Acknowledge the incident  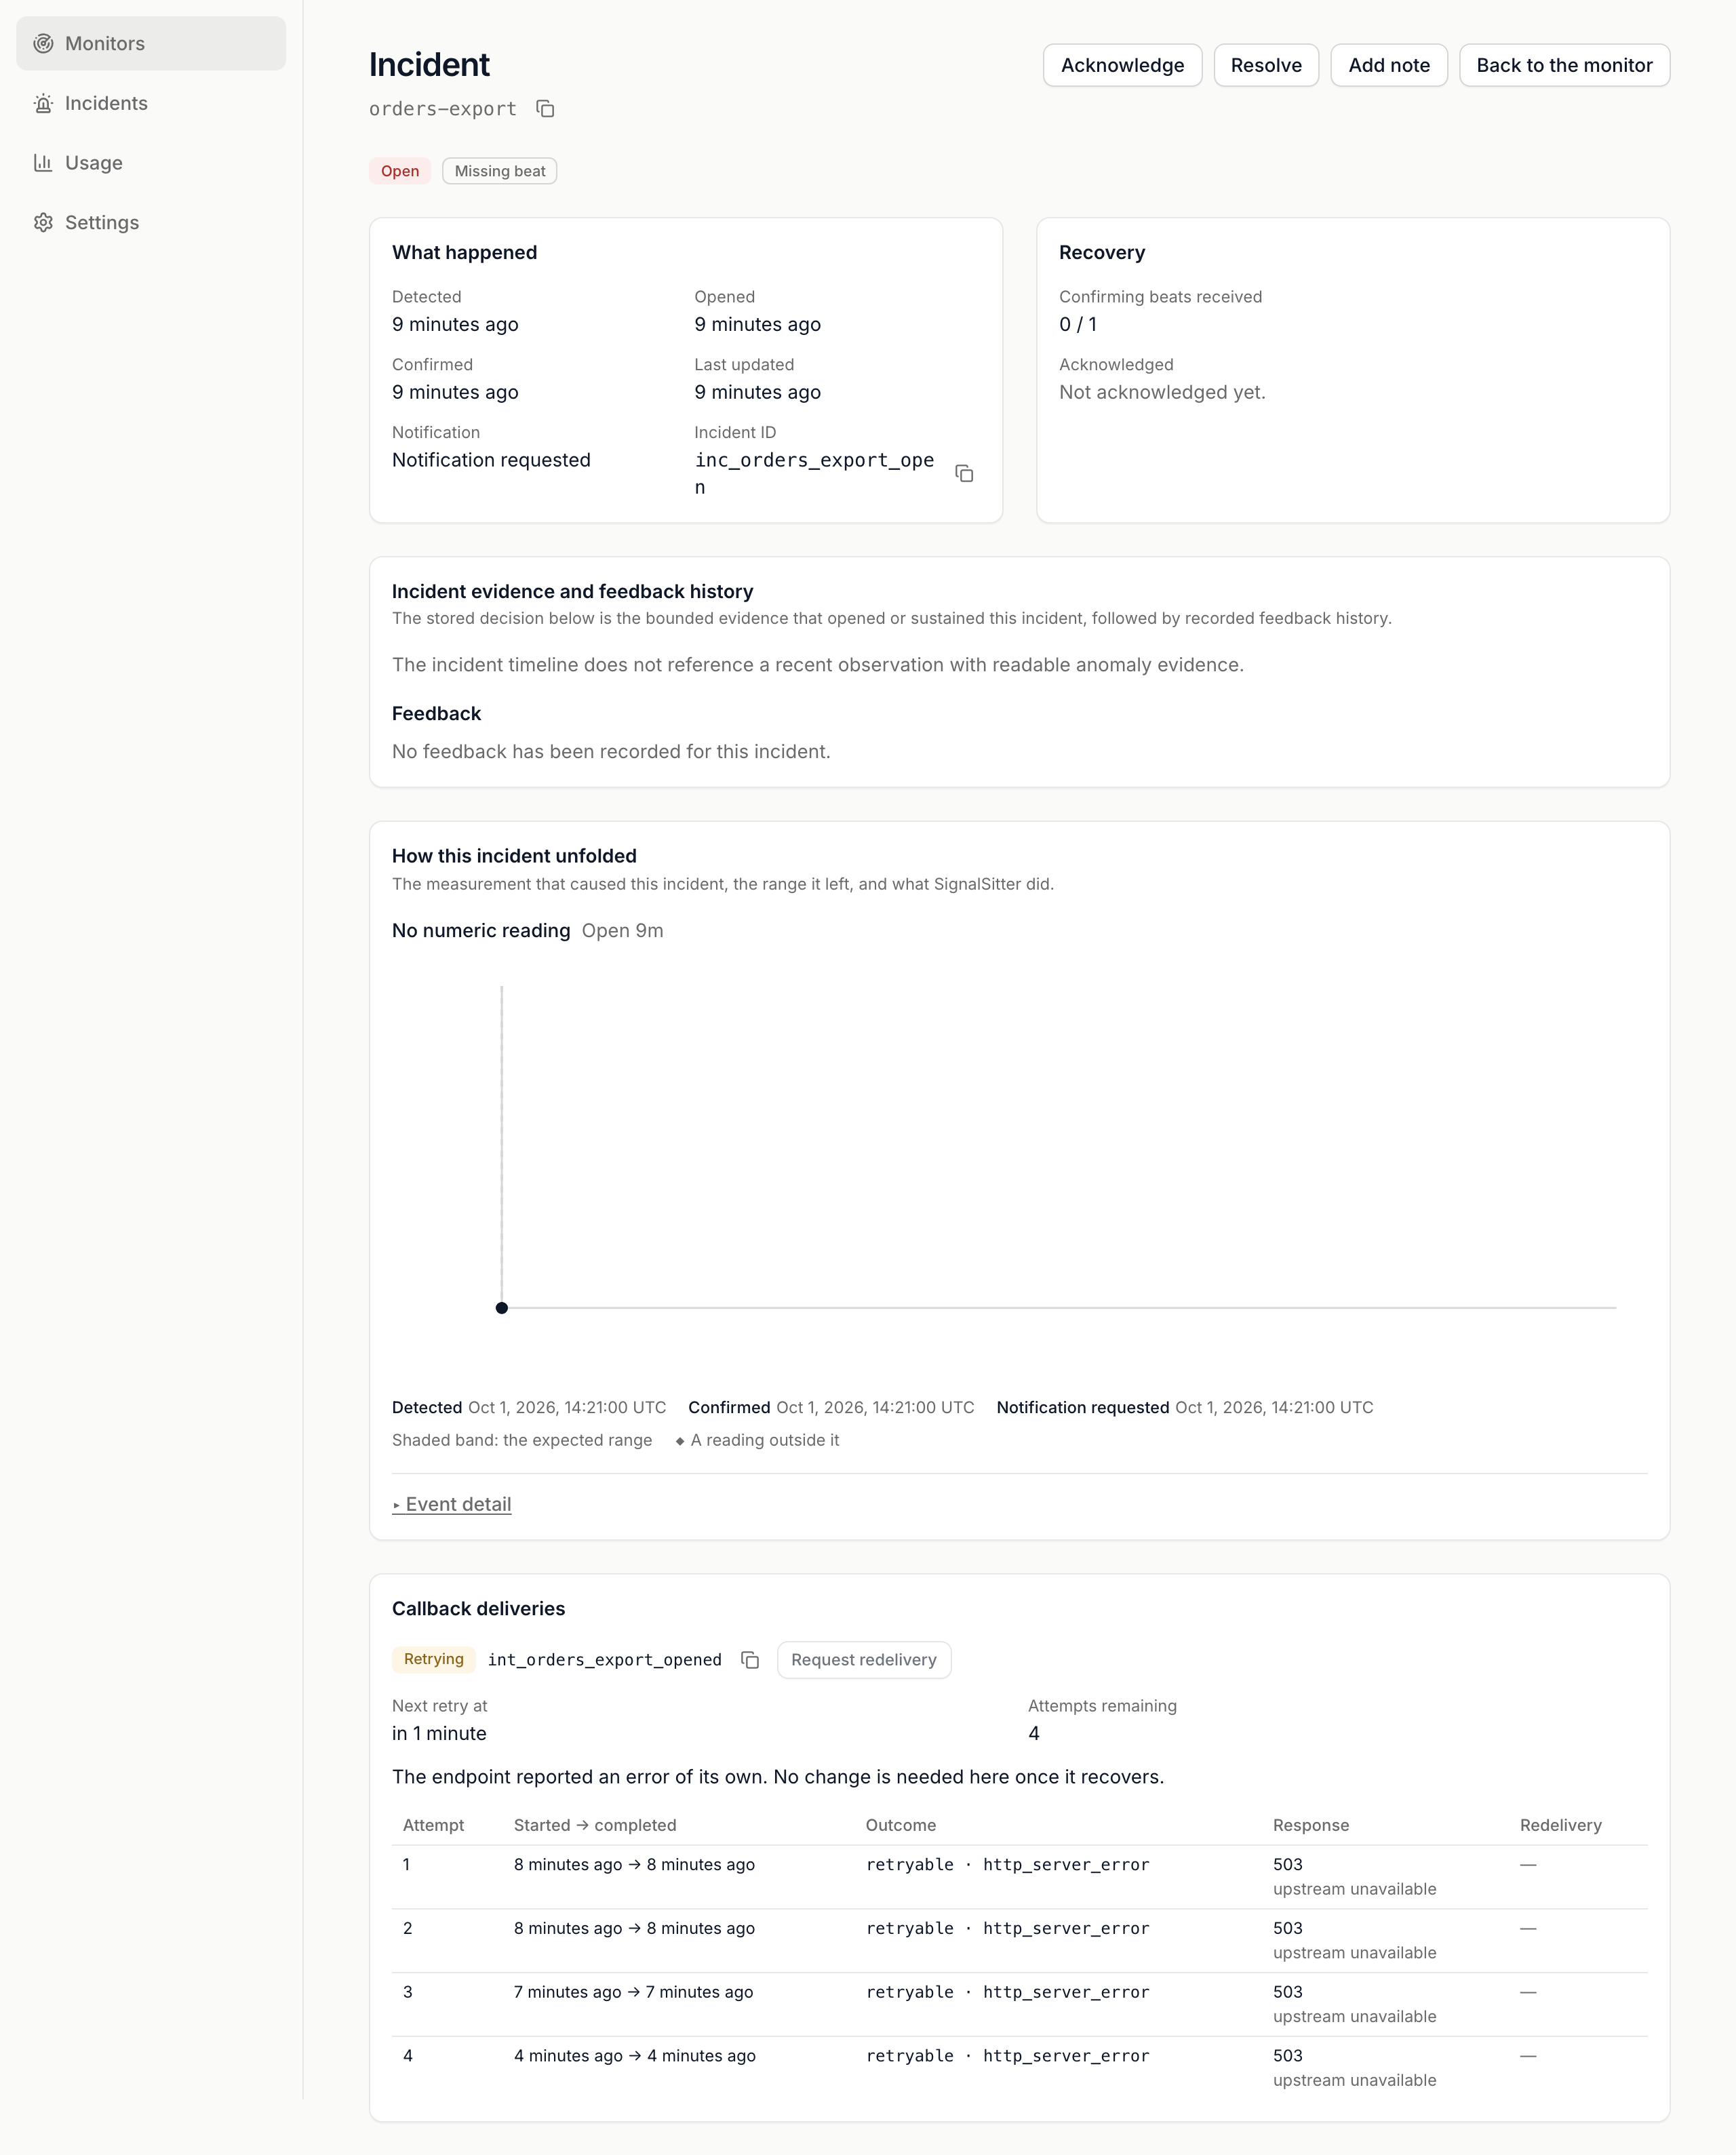1122,65
